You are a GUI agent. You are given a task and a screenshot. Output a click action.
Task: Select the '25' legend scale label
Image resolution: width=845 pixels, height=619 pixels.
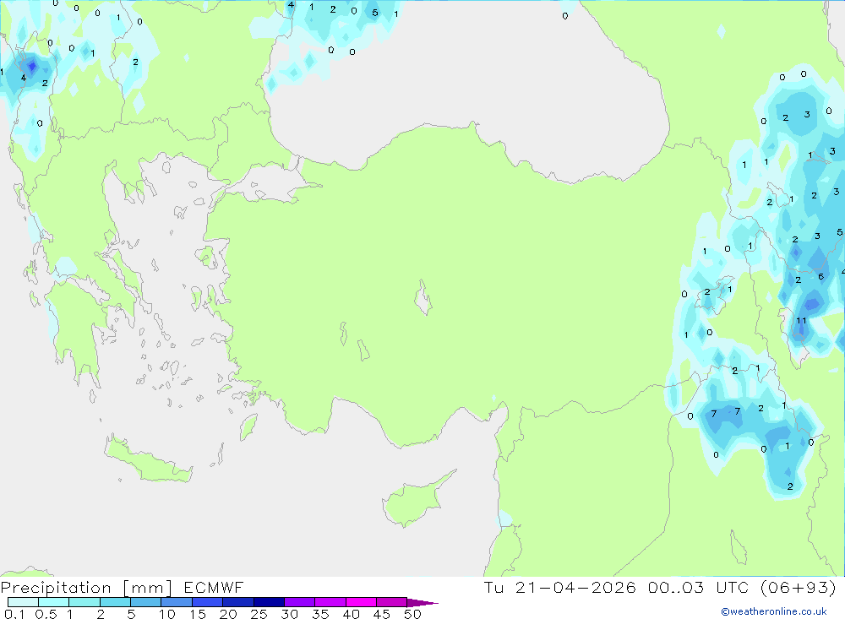coord(259,614)
